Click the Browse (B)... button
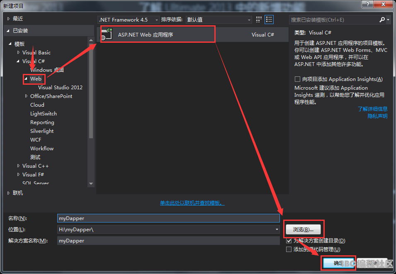Screen dimensions: 396x274 click(x=303, y=229)
